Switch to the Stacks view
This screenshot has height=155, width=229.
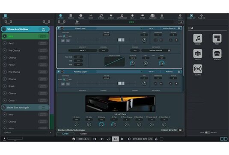(x=71, y=16)
